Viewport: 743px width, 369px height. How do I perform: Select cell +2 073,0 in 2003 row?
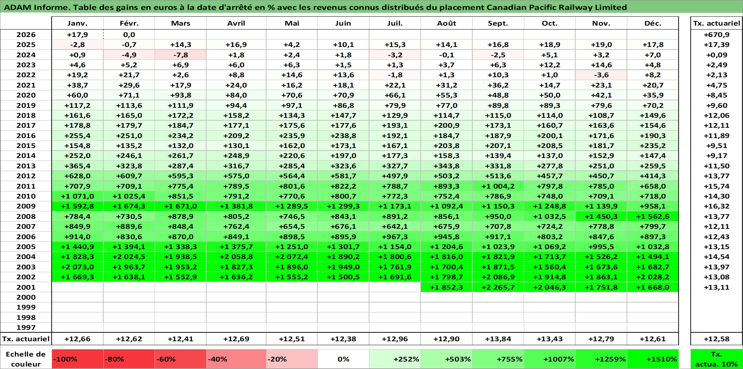coord(78,267)
